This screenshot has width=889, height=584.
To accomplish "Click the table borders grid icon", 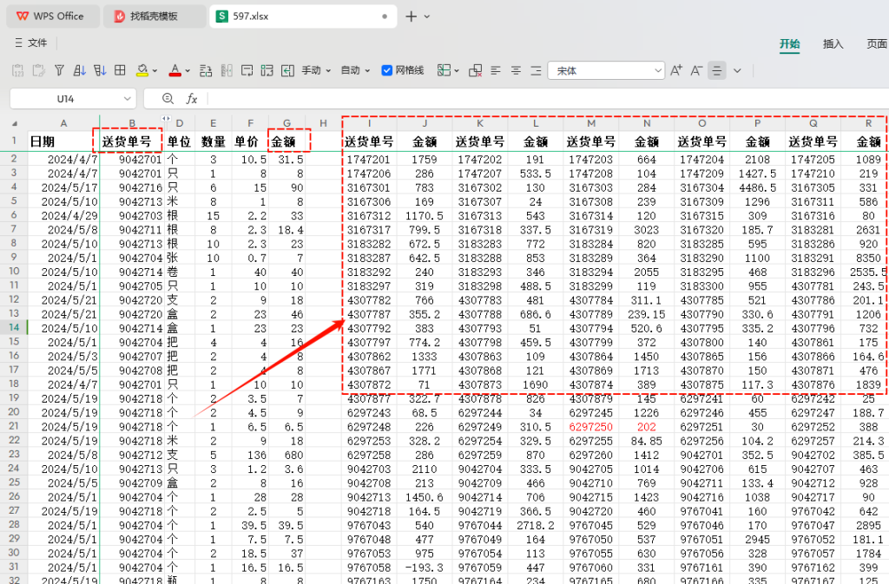I will click(x=120, y=70).
